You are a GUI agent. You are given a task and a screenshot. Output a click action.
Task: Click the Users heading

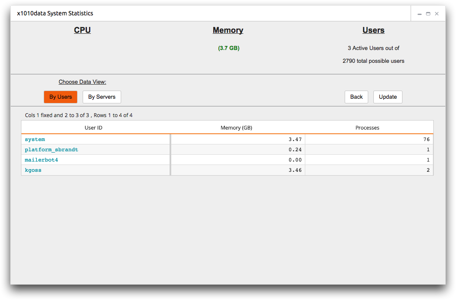373,30
